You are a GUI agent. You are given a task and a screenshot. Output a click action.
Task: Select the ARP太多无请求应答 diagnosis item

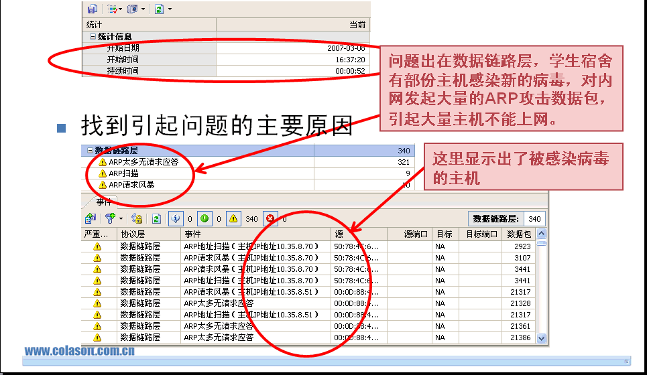click(x=247, y=162)
